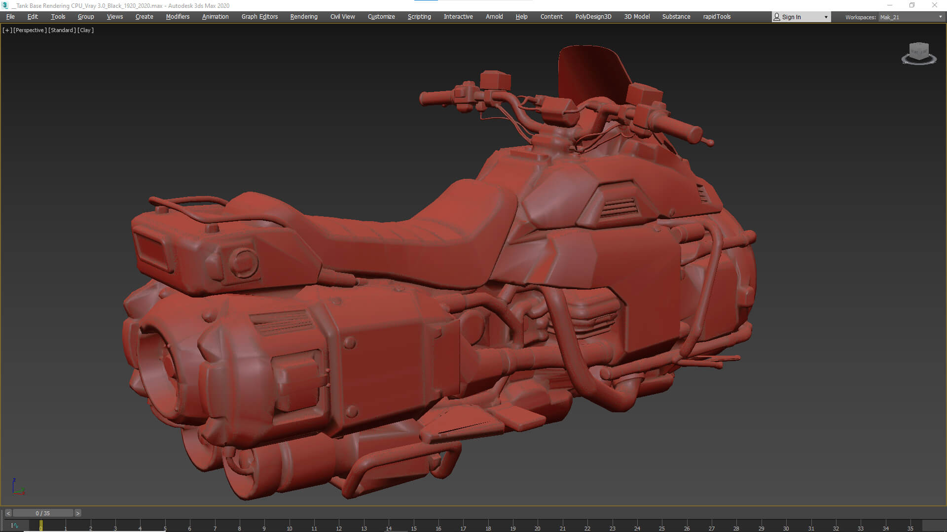Click the [Perspective] viewport label

point(30,30)
